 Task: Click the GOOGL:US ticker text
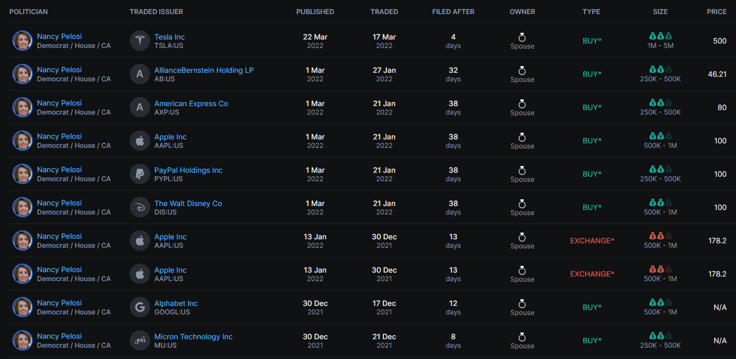coord(172,312)
